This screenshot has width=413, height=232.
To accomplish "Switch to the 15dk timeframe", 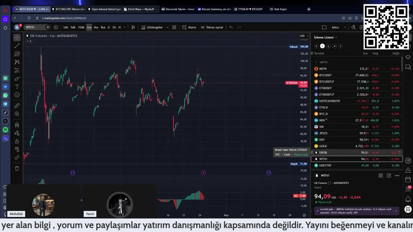I will pos(81,27).
